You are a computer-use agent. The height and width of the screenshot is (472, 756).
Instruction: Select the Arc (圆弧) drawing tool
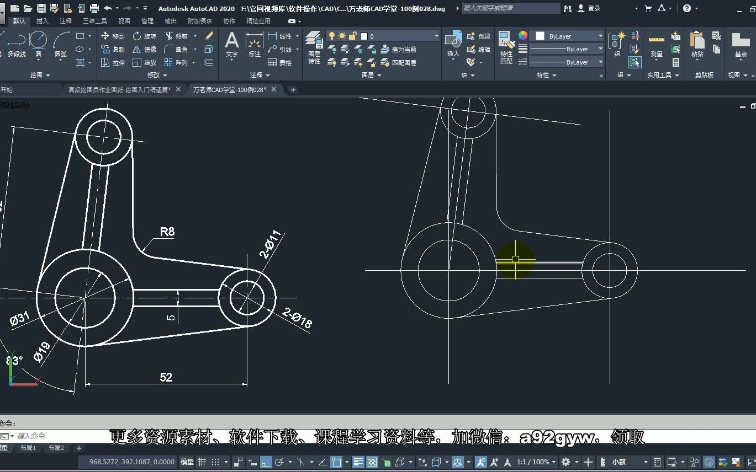(61, 43)
